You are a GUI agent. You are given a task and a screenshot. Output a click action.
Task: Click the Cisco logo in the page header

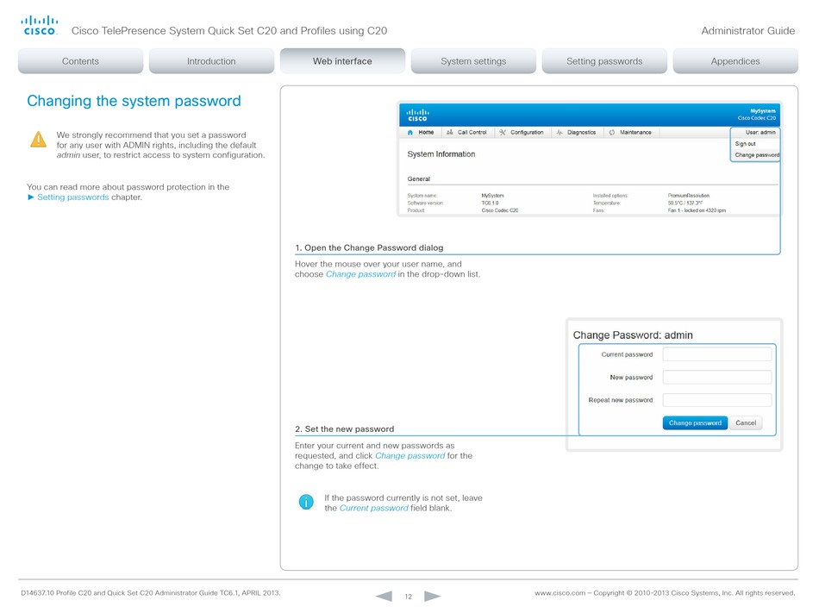[x=39, y=26]
